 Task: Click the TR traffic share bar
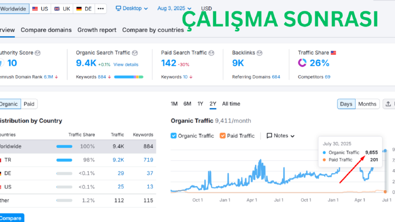[x=64, y=160]
